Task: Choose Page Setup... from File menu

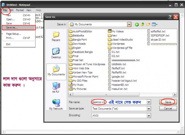Action: pos(19,34)
